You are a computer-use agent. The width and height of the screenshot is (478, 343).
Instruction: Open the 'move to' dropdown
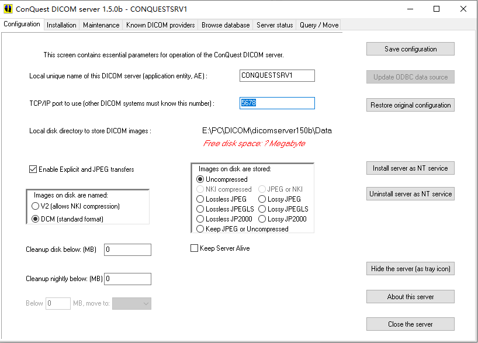click(131, 304)
